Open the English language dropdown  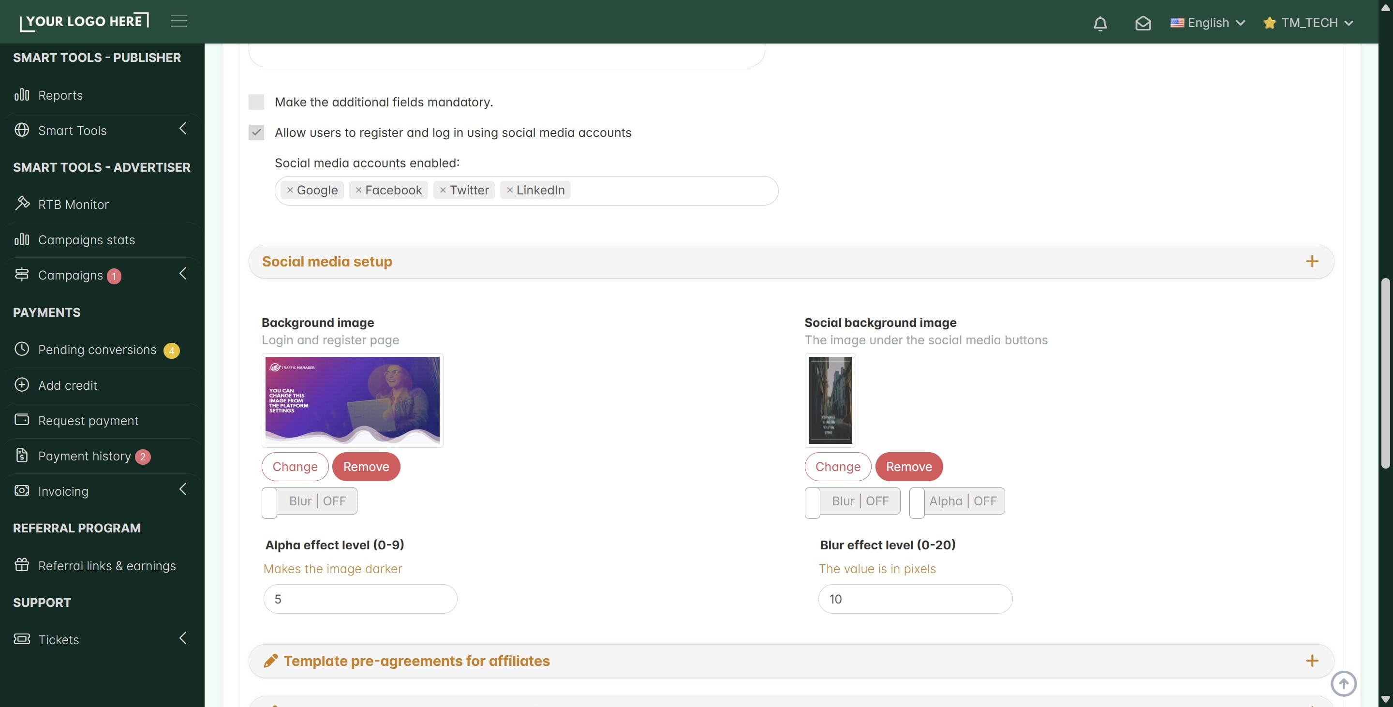tap(1208, 23)
